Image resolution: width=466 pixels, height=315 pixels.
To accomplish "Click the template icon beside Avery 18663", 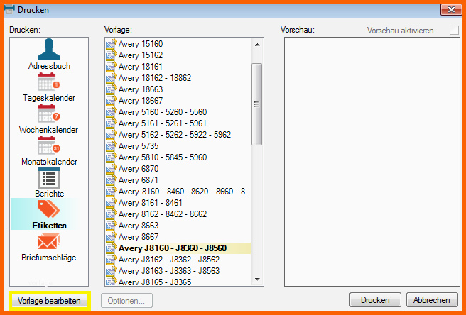I will pos(112,89).
